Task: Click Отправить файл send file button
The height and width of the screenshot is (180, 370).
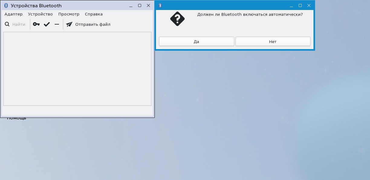Action: (88, 24)
